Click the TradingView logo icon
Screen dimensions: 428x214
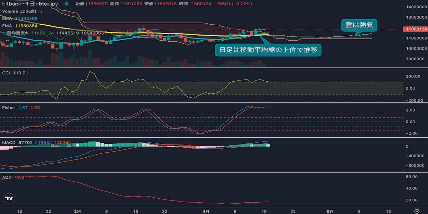(x=9, y=199)
